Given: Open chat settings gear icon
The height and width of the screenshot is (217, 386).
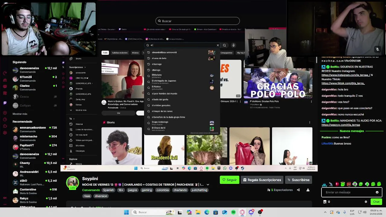Looking at the screenshot, I should (366, 202).
